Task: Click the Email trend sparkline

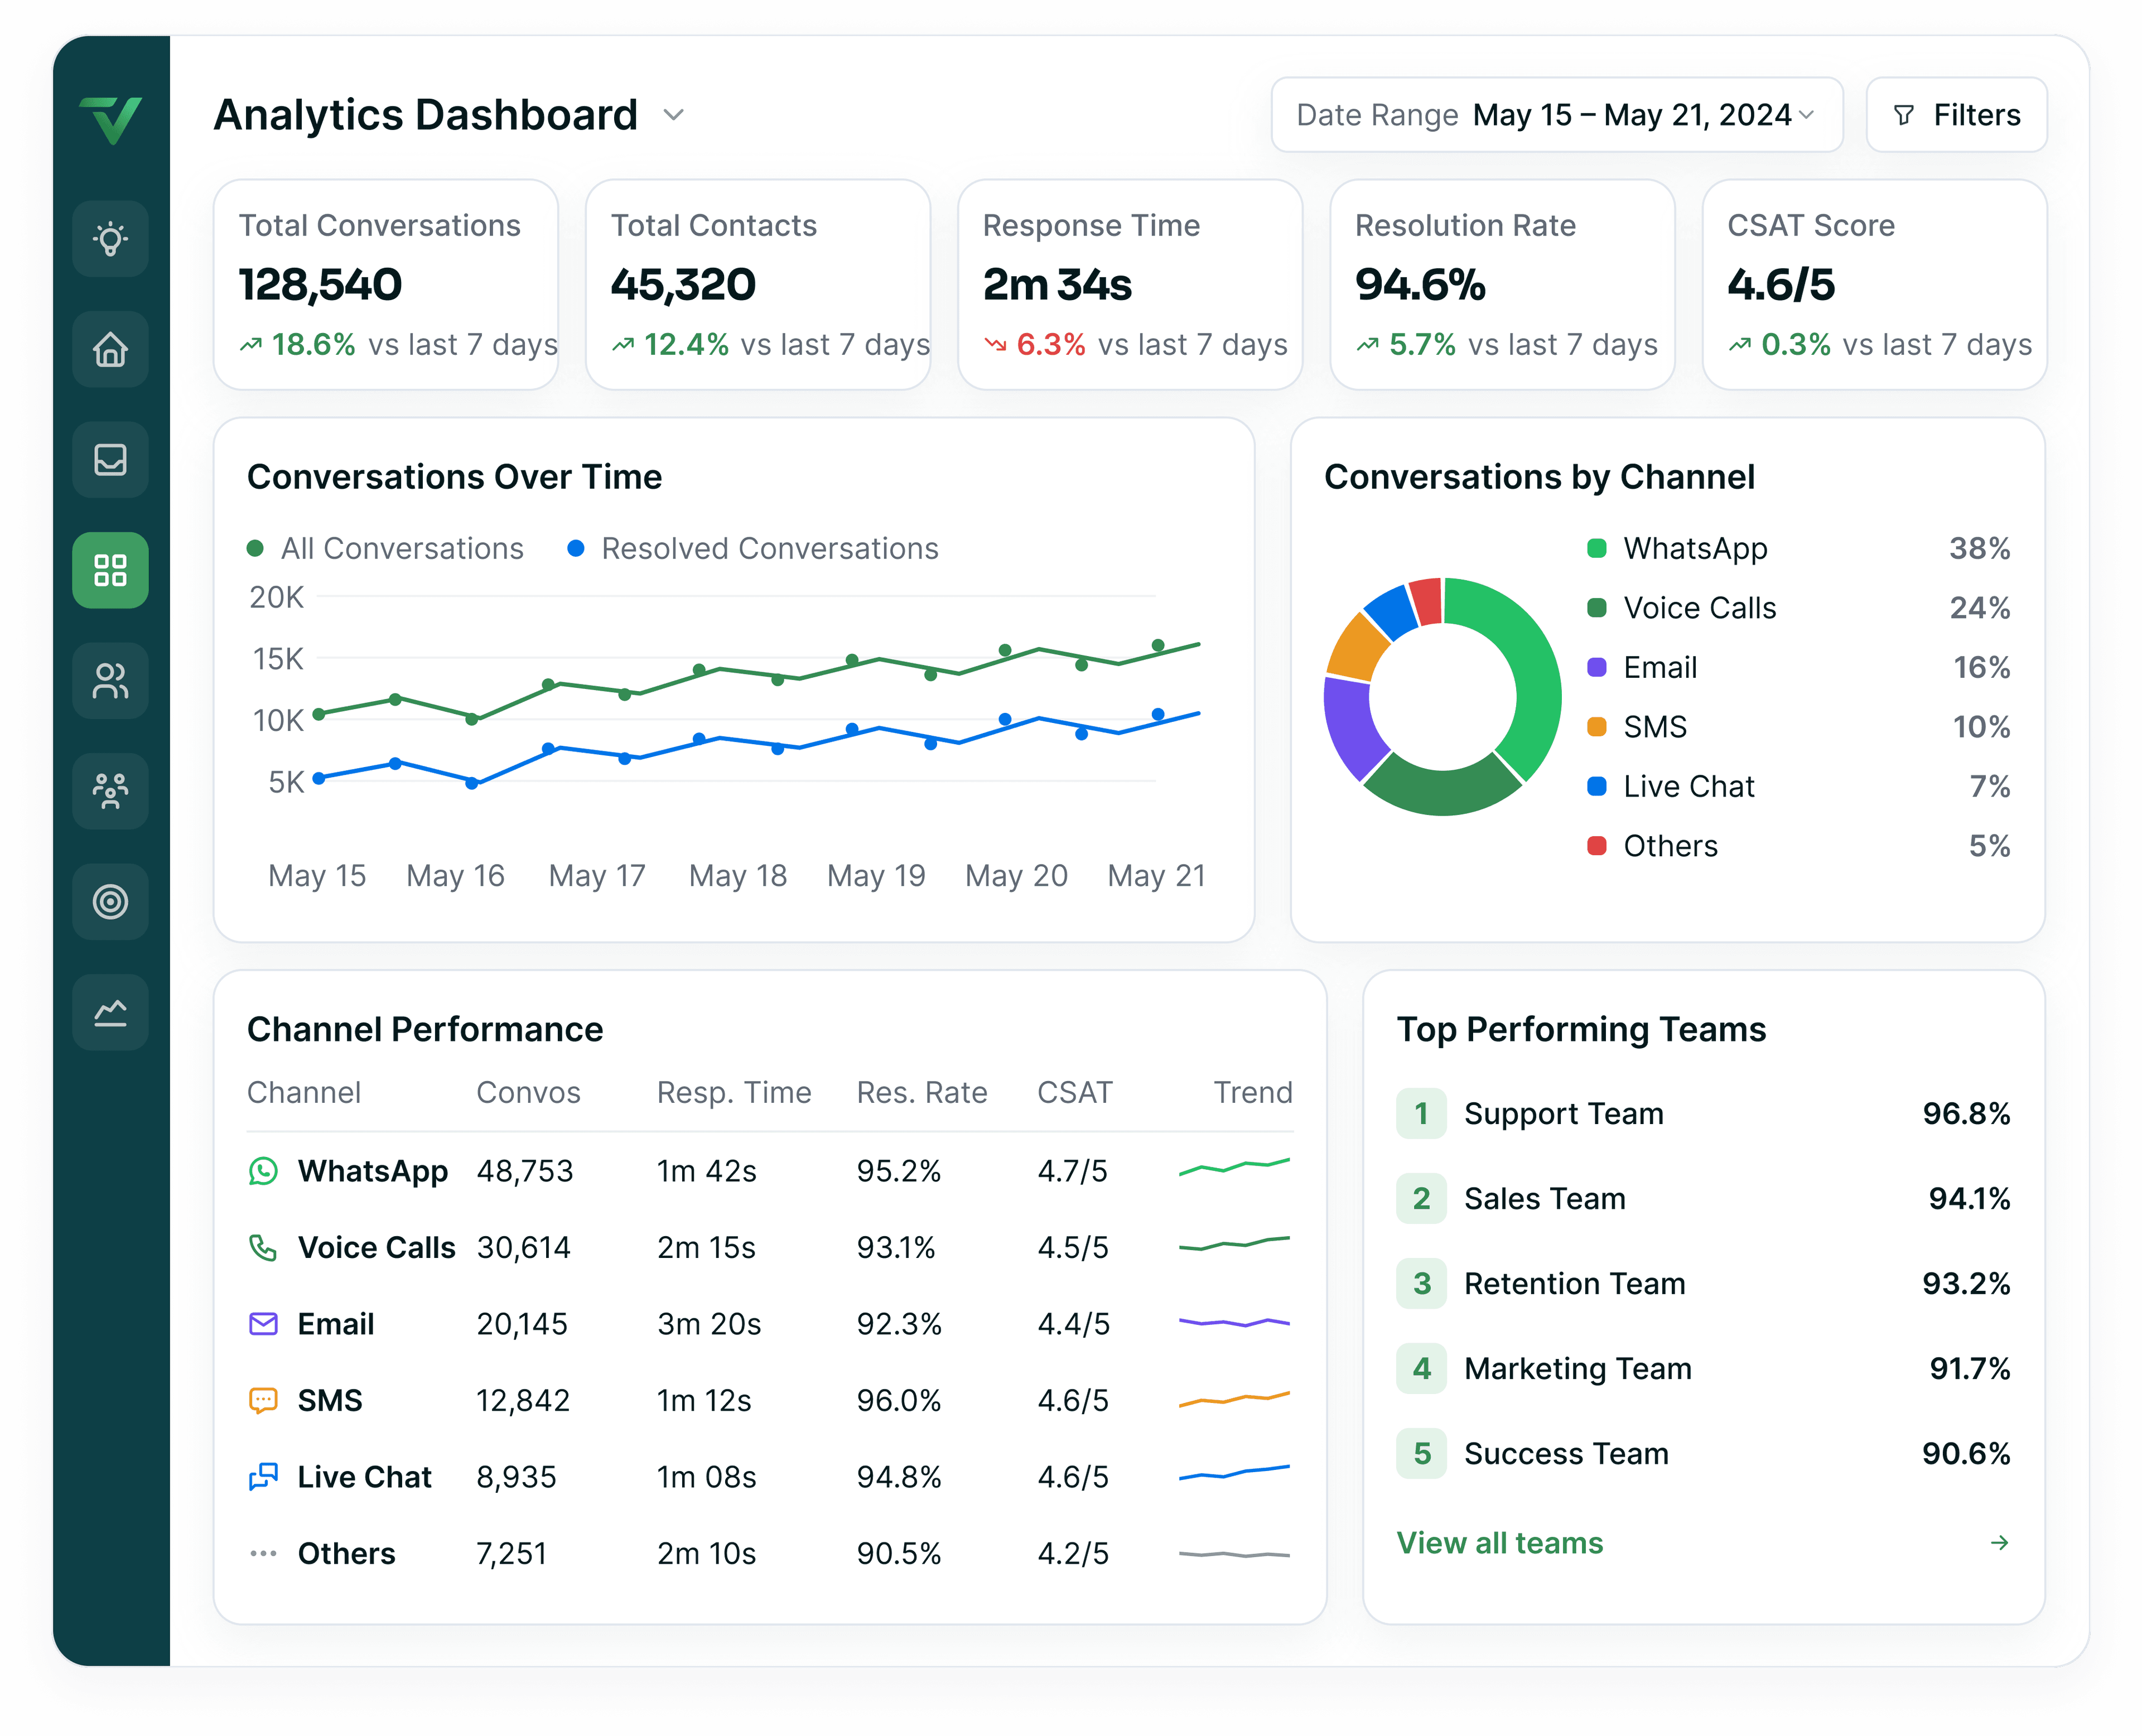Action: coord(1235,1323)
